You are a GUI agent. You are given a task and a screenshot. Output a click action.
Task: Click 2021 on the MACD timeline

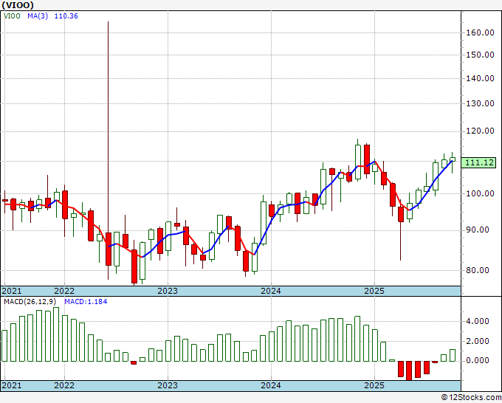12,385
